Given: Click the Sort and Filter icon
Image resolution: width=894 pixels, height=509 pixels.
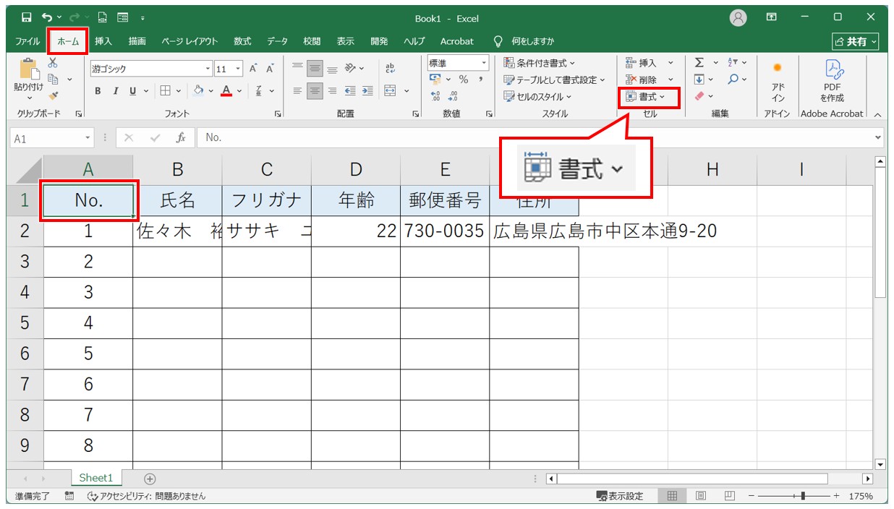Looking at the screenshot, I should coord(733,63).
